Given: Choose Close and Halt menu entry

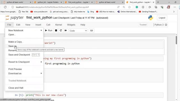Looking at the screenshot, I should point(24,88).
